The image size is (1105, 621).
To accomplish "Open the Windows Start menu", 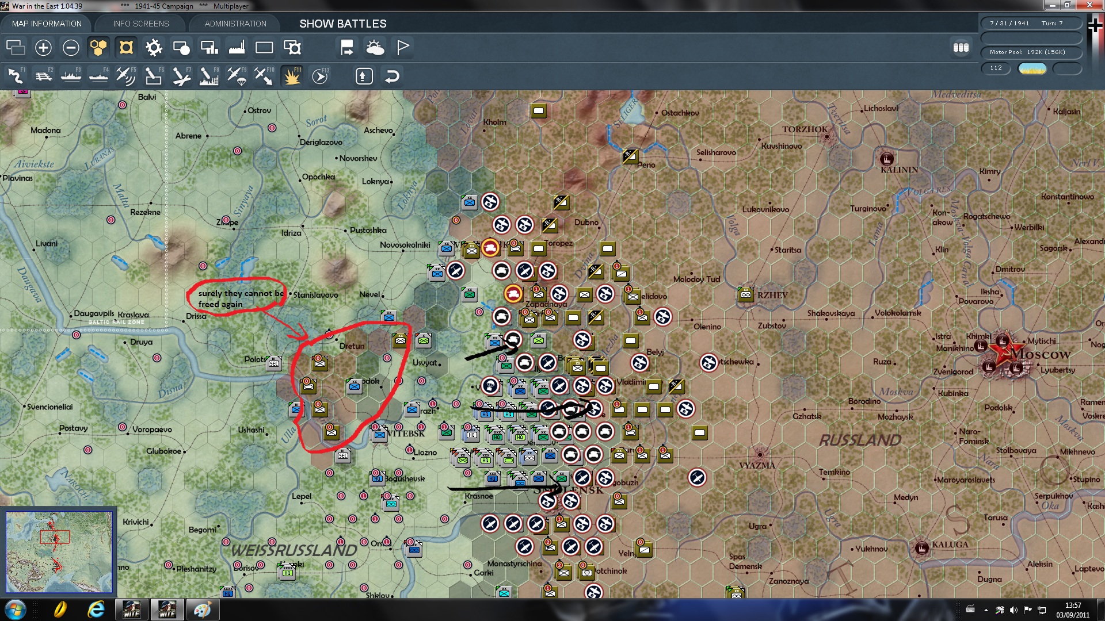I will tap(16, 609).
